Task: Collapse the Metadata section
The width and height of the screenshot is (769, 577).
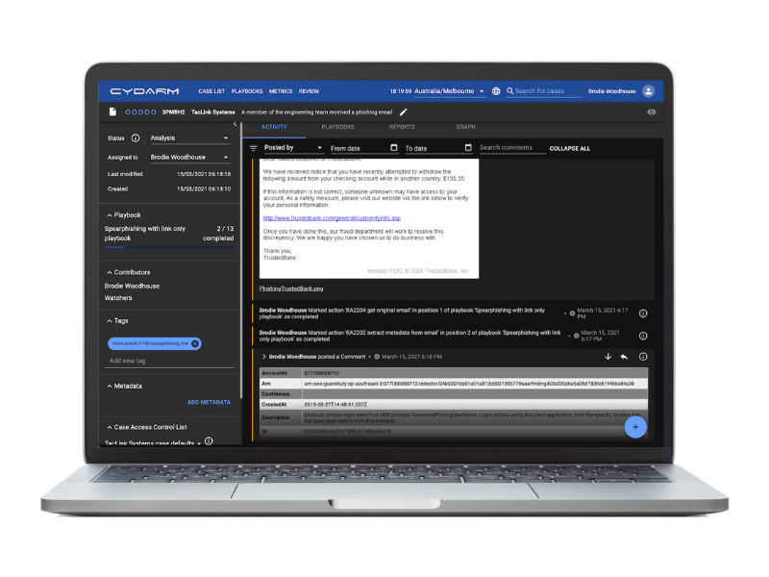Action: tap(110, 387)
